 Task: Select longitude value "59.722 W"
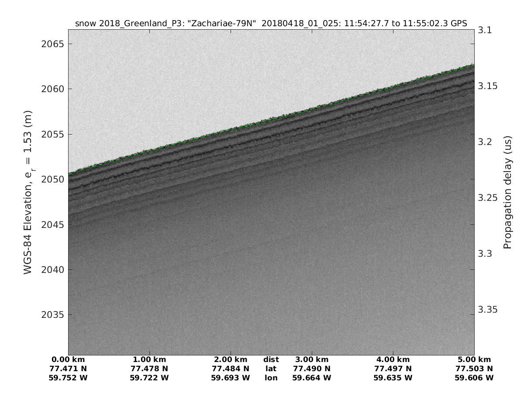(x=149, y=378)
